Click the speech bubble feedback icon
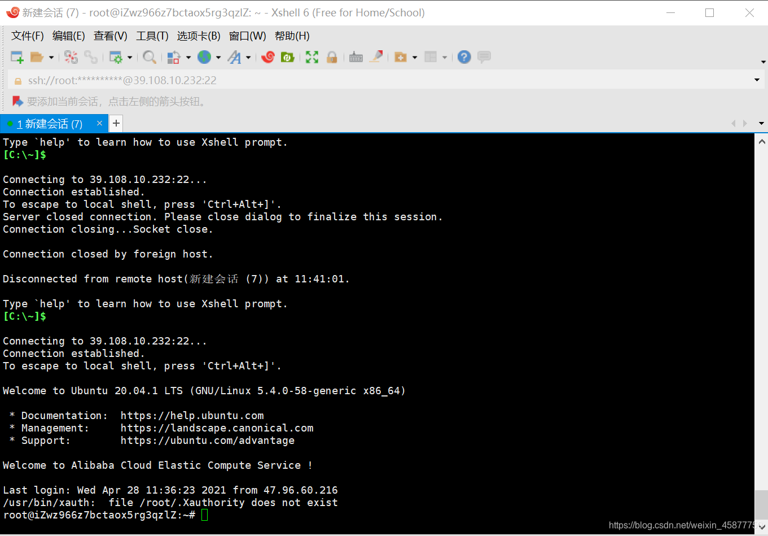768x536 pixels. point(484,57)
